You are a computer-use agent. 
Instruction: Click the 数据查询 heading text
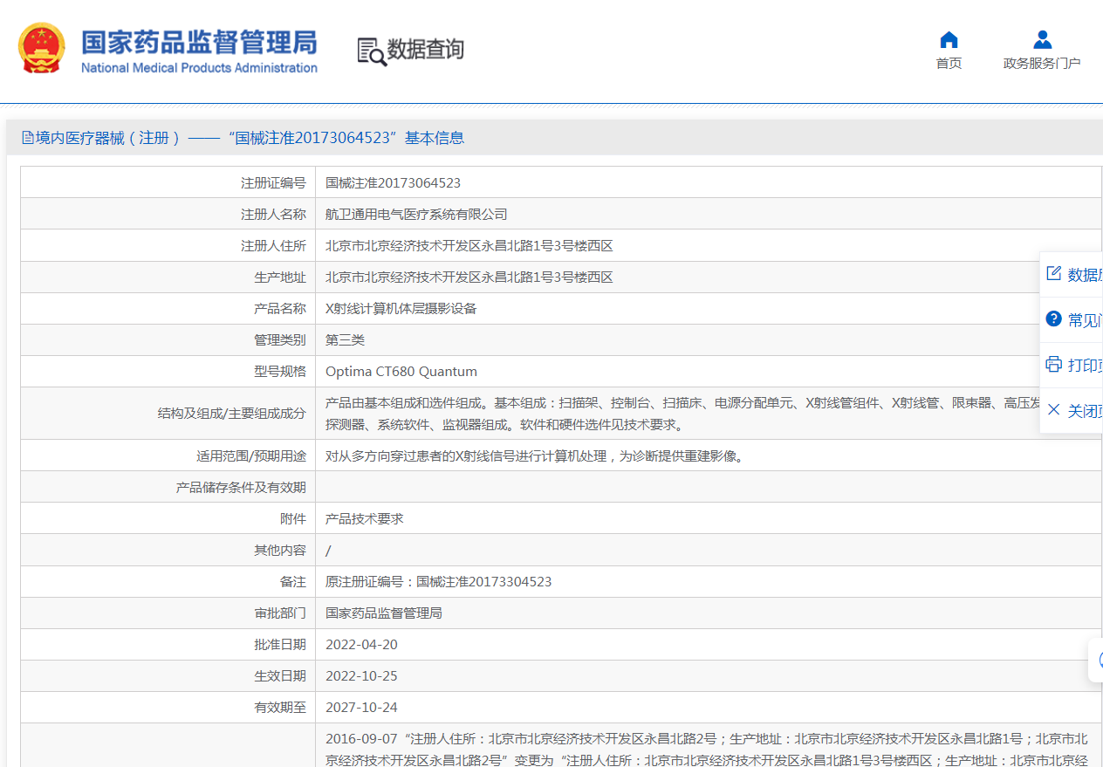[426, 50]
